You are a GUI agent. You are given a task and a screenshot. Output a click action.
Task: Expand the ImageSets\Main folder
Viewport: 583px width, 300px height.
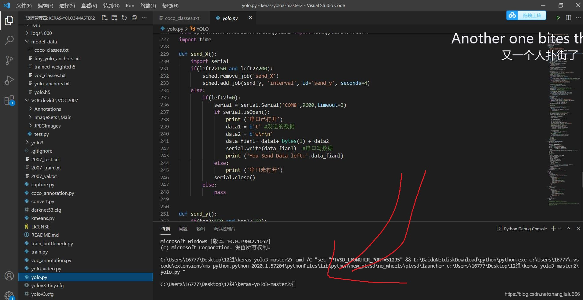coord(86,117)
